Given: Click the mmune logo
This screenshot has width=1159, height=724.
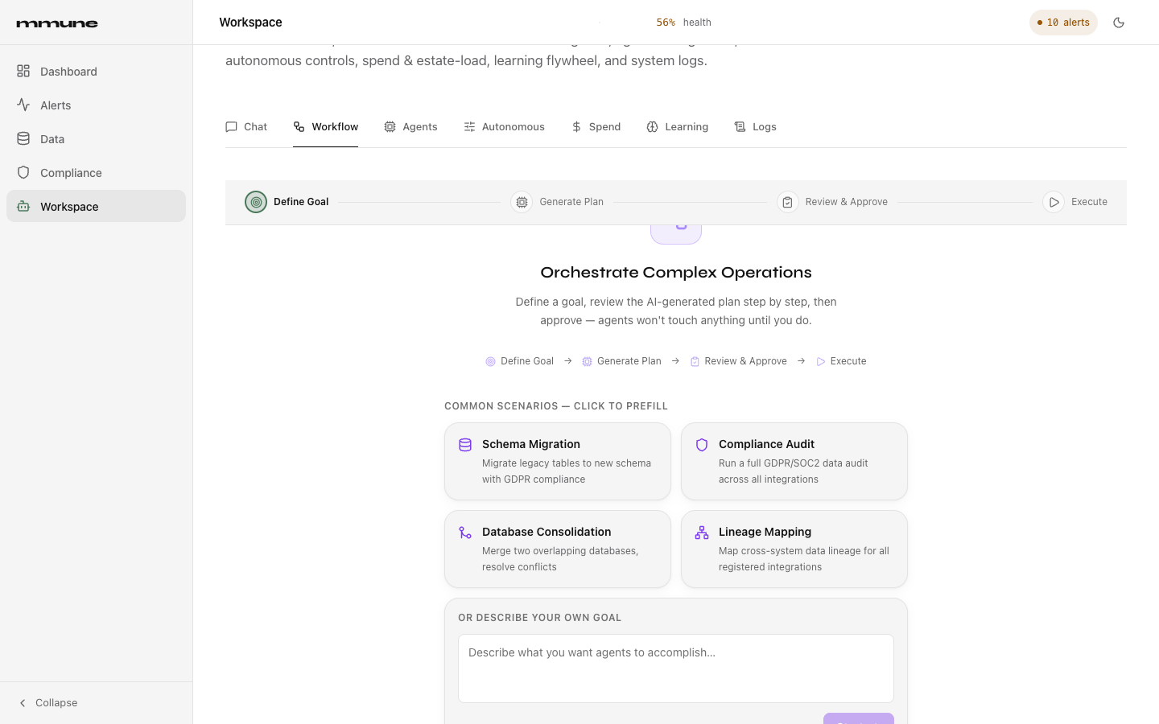Looking at the screenshot, I should pyautogui.click(x=57, y=23).
